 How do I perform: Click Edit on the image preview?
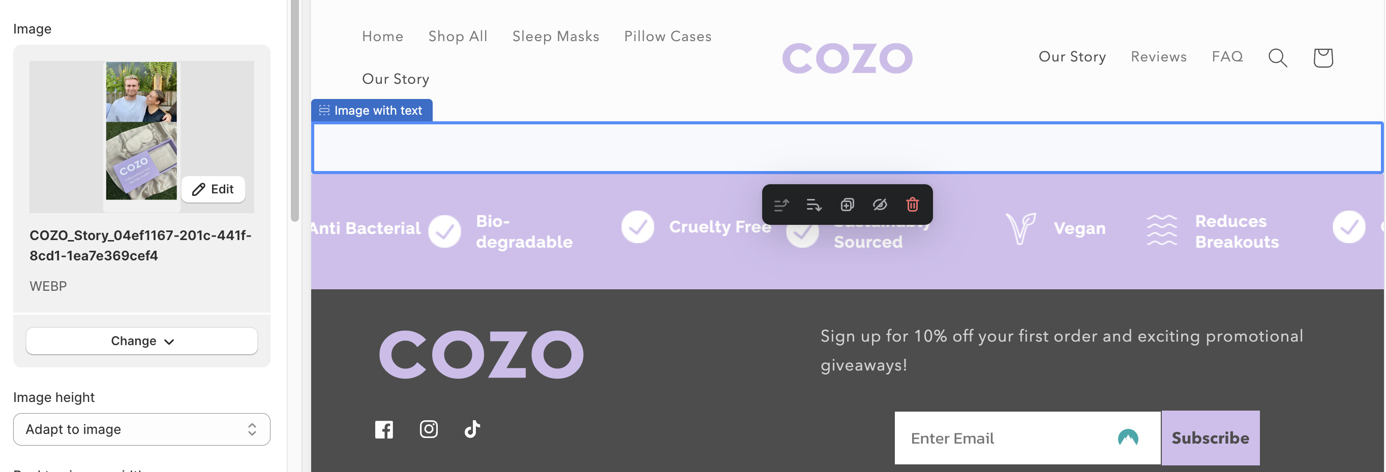[213, 189]
